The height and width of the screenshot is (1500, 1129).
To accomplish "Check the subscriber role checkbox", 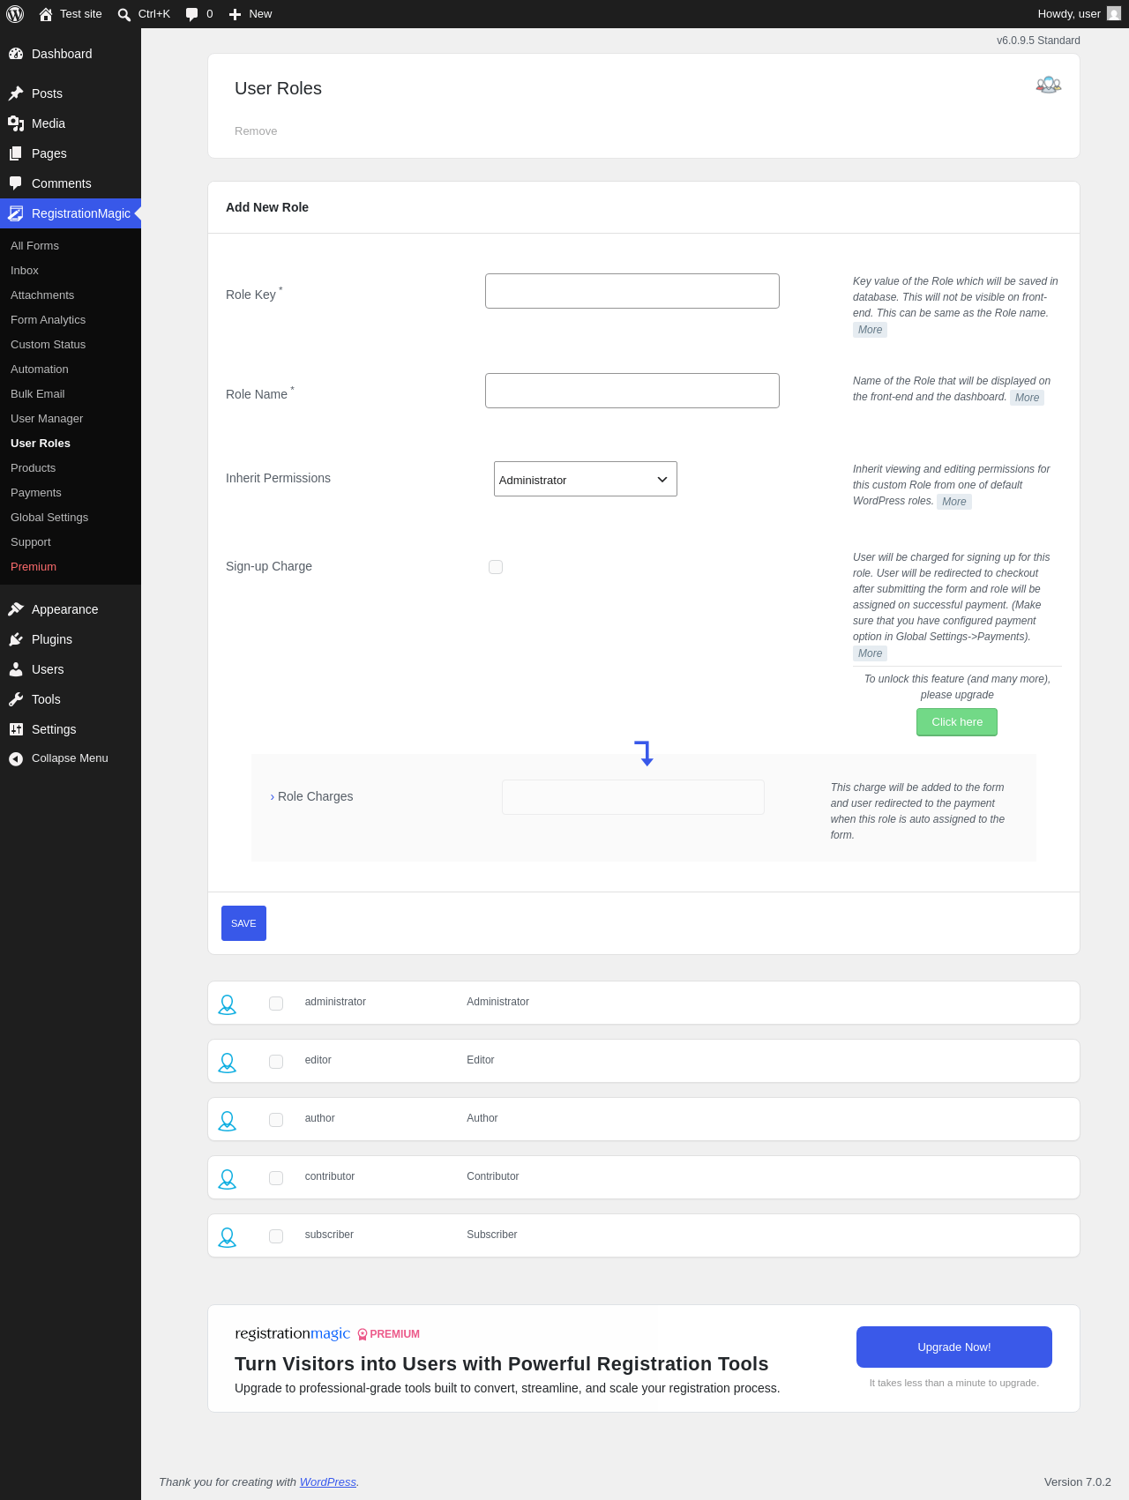I will [x=276, y=1236].
